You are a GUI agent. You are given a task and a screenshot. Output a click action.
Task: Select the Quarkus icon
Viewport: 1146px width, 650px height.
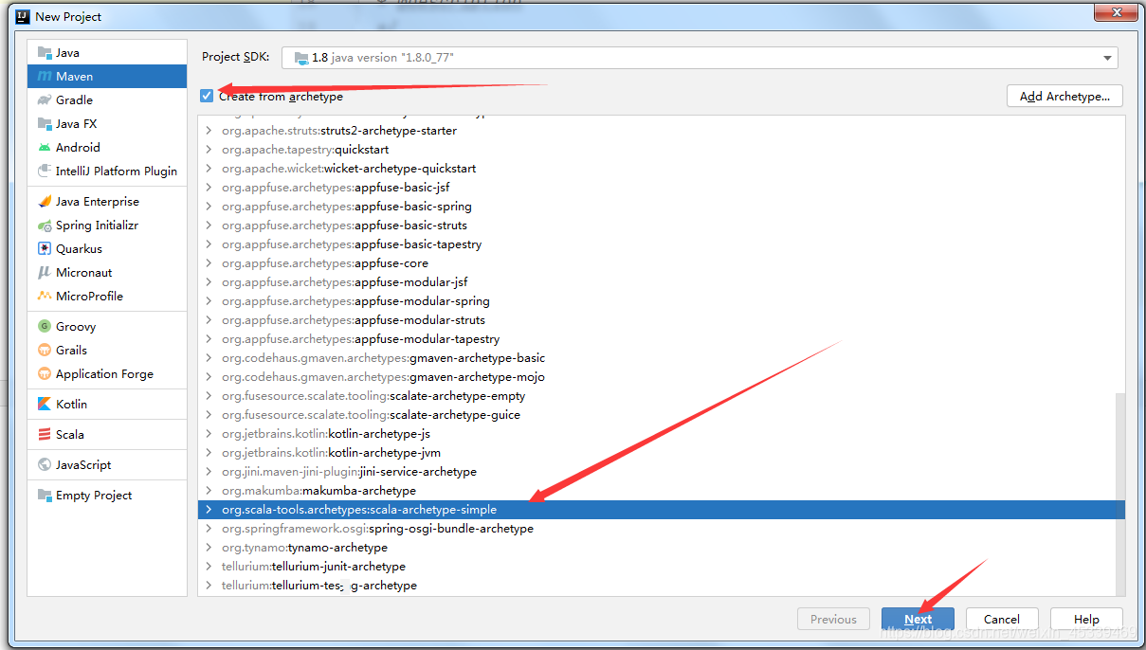point(44,249)
